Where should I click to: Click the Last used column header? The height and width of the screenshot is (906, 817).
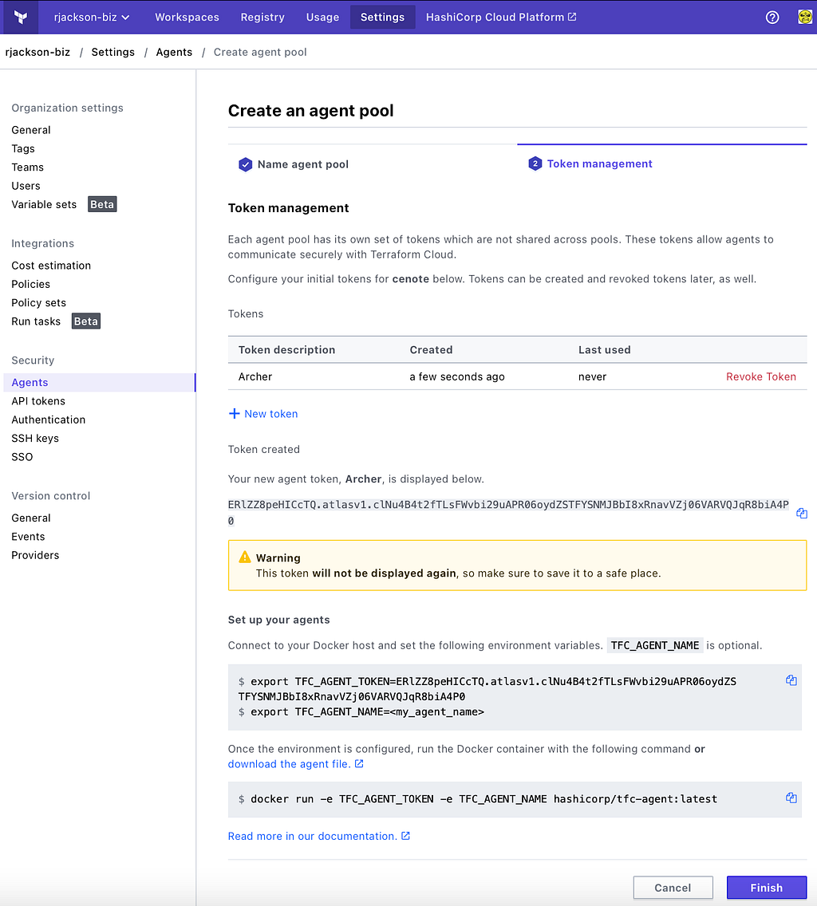[604, 349]
